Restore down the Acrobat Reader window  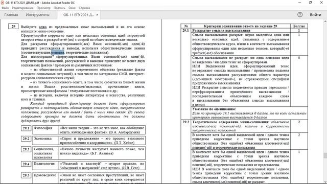coord(311,3)
